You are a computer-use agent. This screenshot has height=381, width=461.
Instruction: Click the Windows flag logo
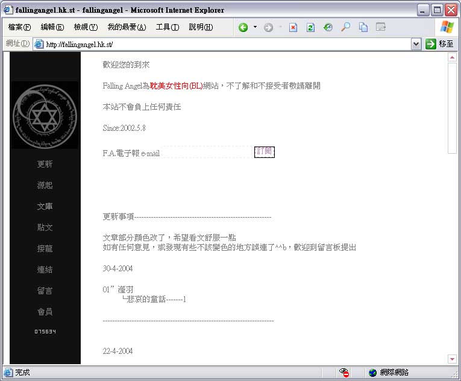point(447,27)
